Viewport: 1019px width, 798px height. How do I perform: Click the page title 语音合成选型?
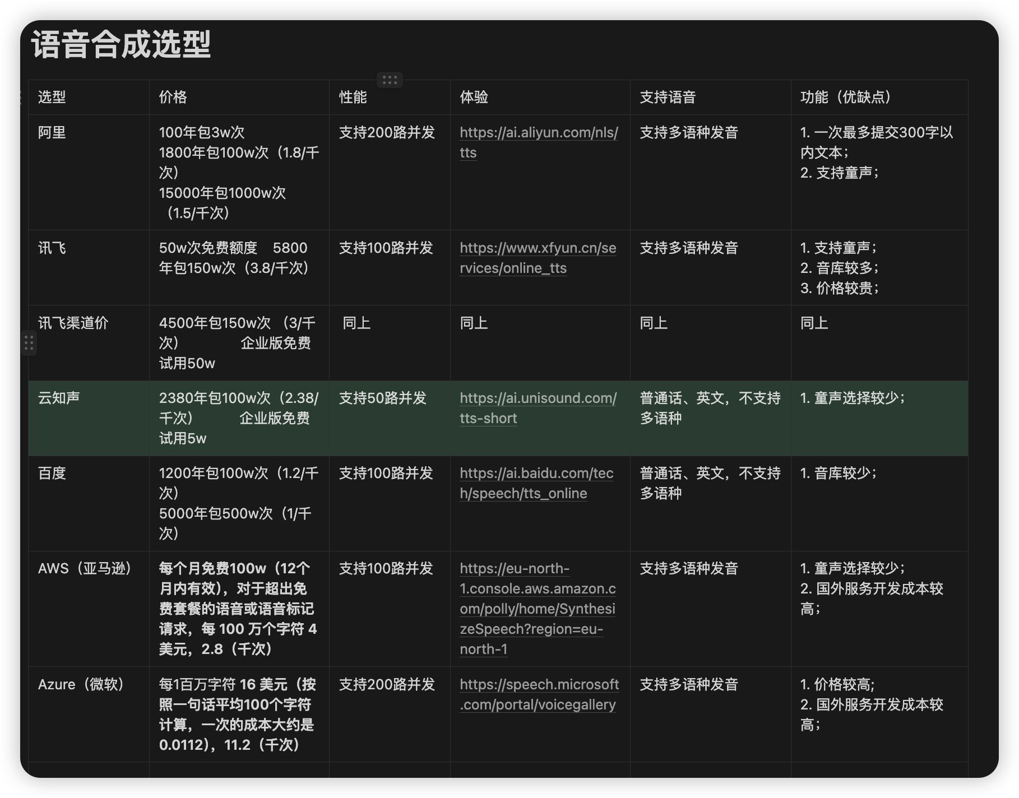click(121, 44)
